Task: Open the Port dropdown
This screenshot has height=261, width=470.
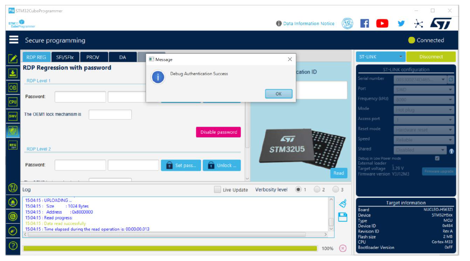Action: click(424, 90)
